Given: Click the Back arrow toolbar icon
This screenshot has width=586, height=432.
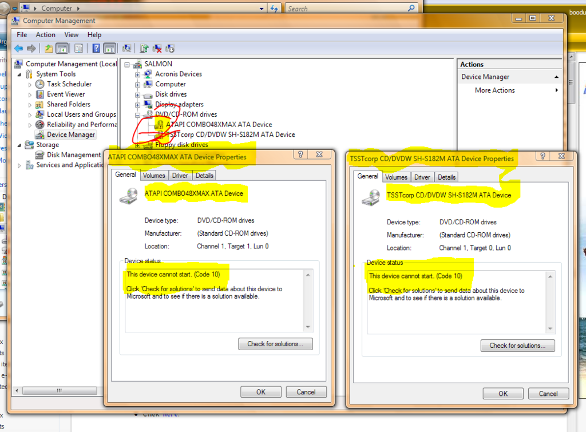Looking at the screenshot, I should [18, 49].
